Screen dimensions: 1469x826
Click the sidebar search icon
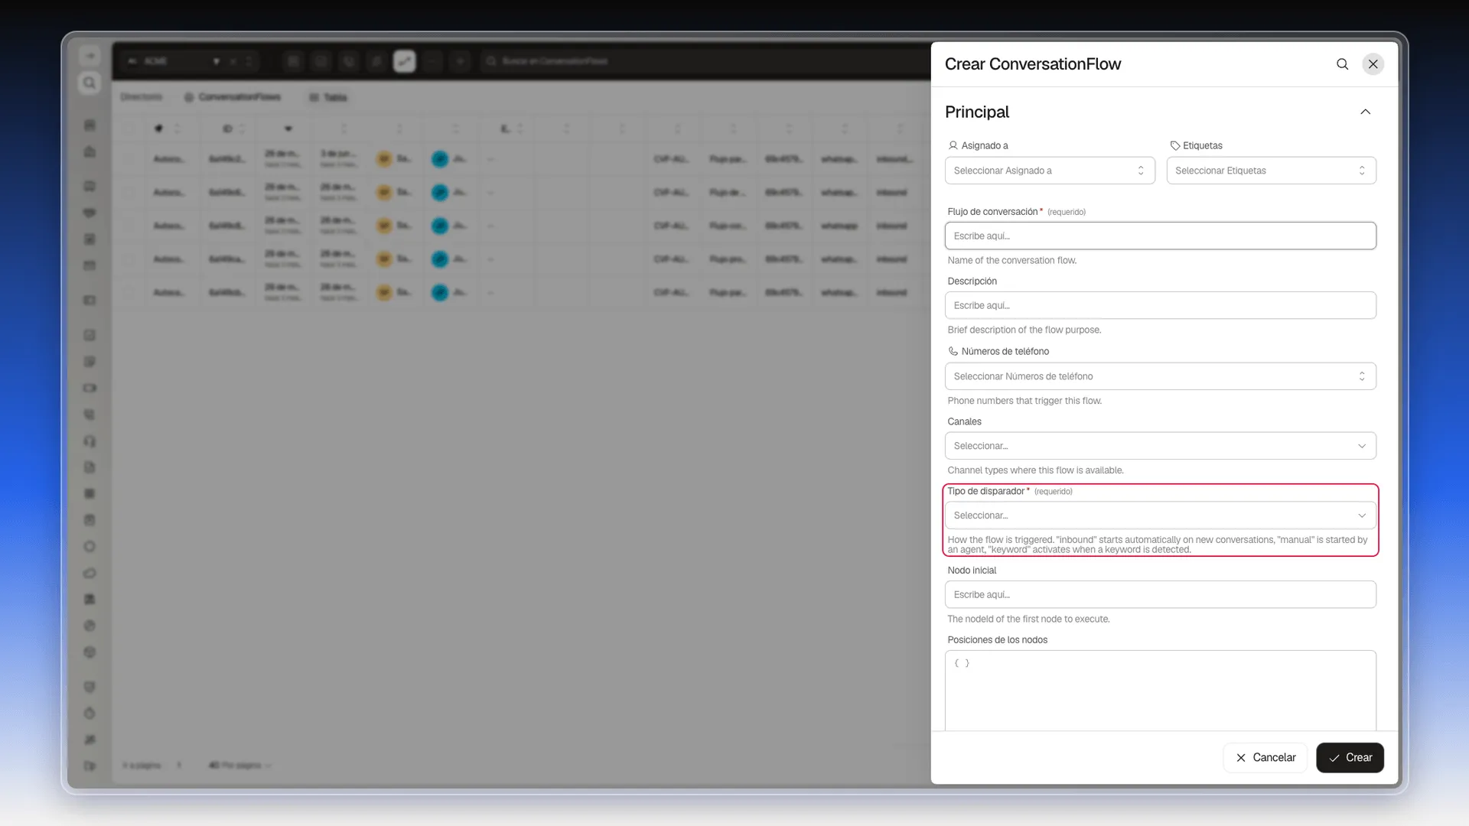click(90, 83)
